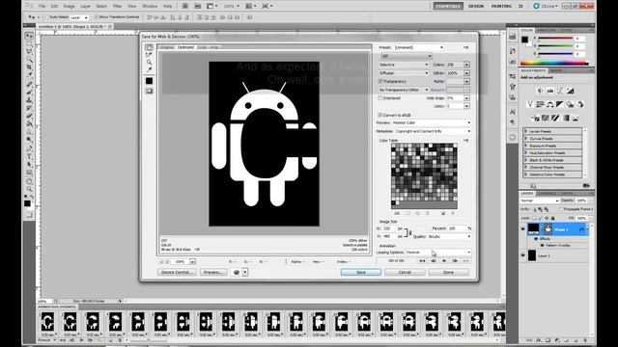Switch to the Optimized tab

click(185, 47)
